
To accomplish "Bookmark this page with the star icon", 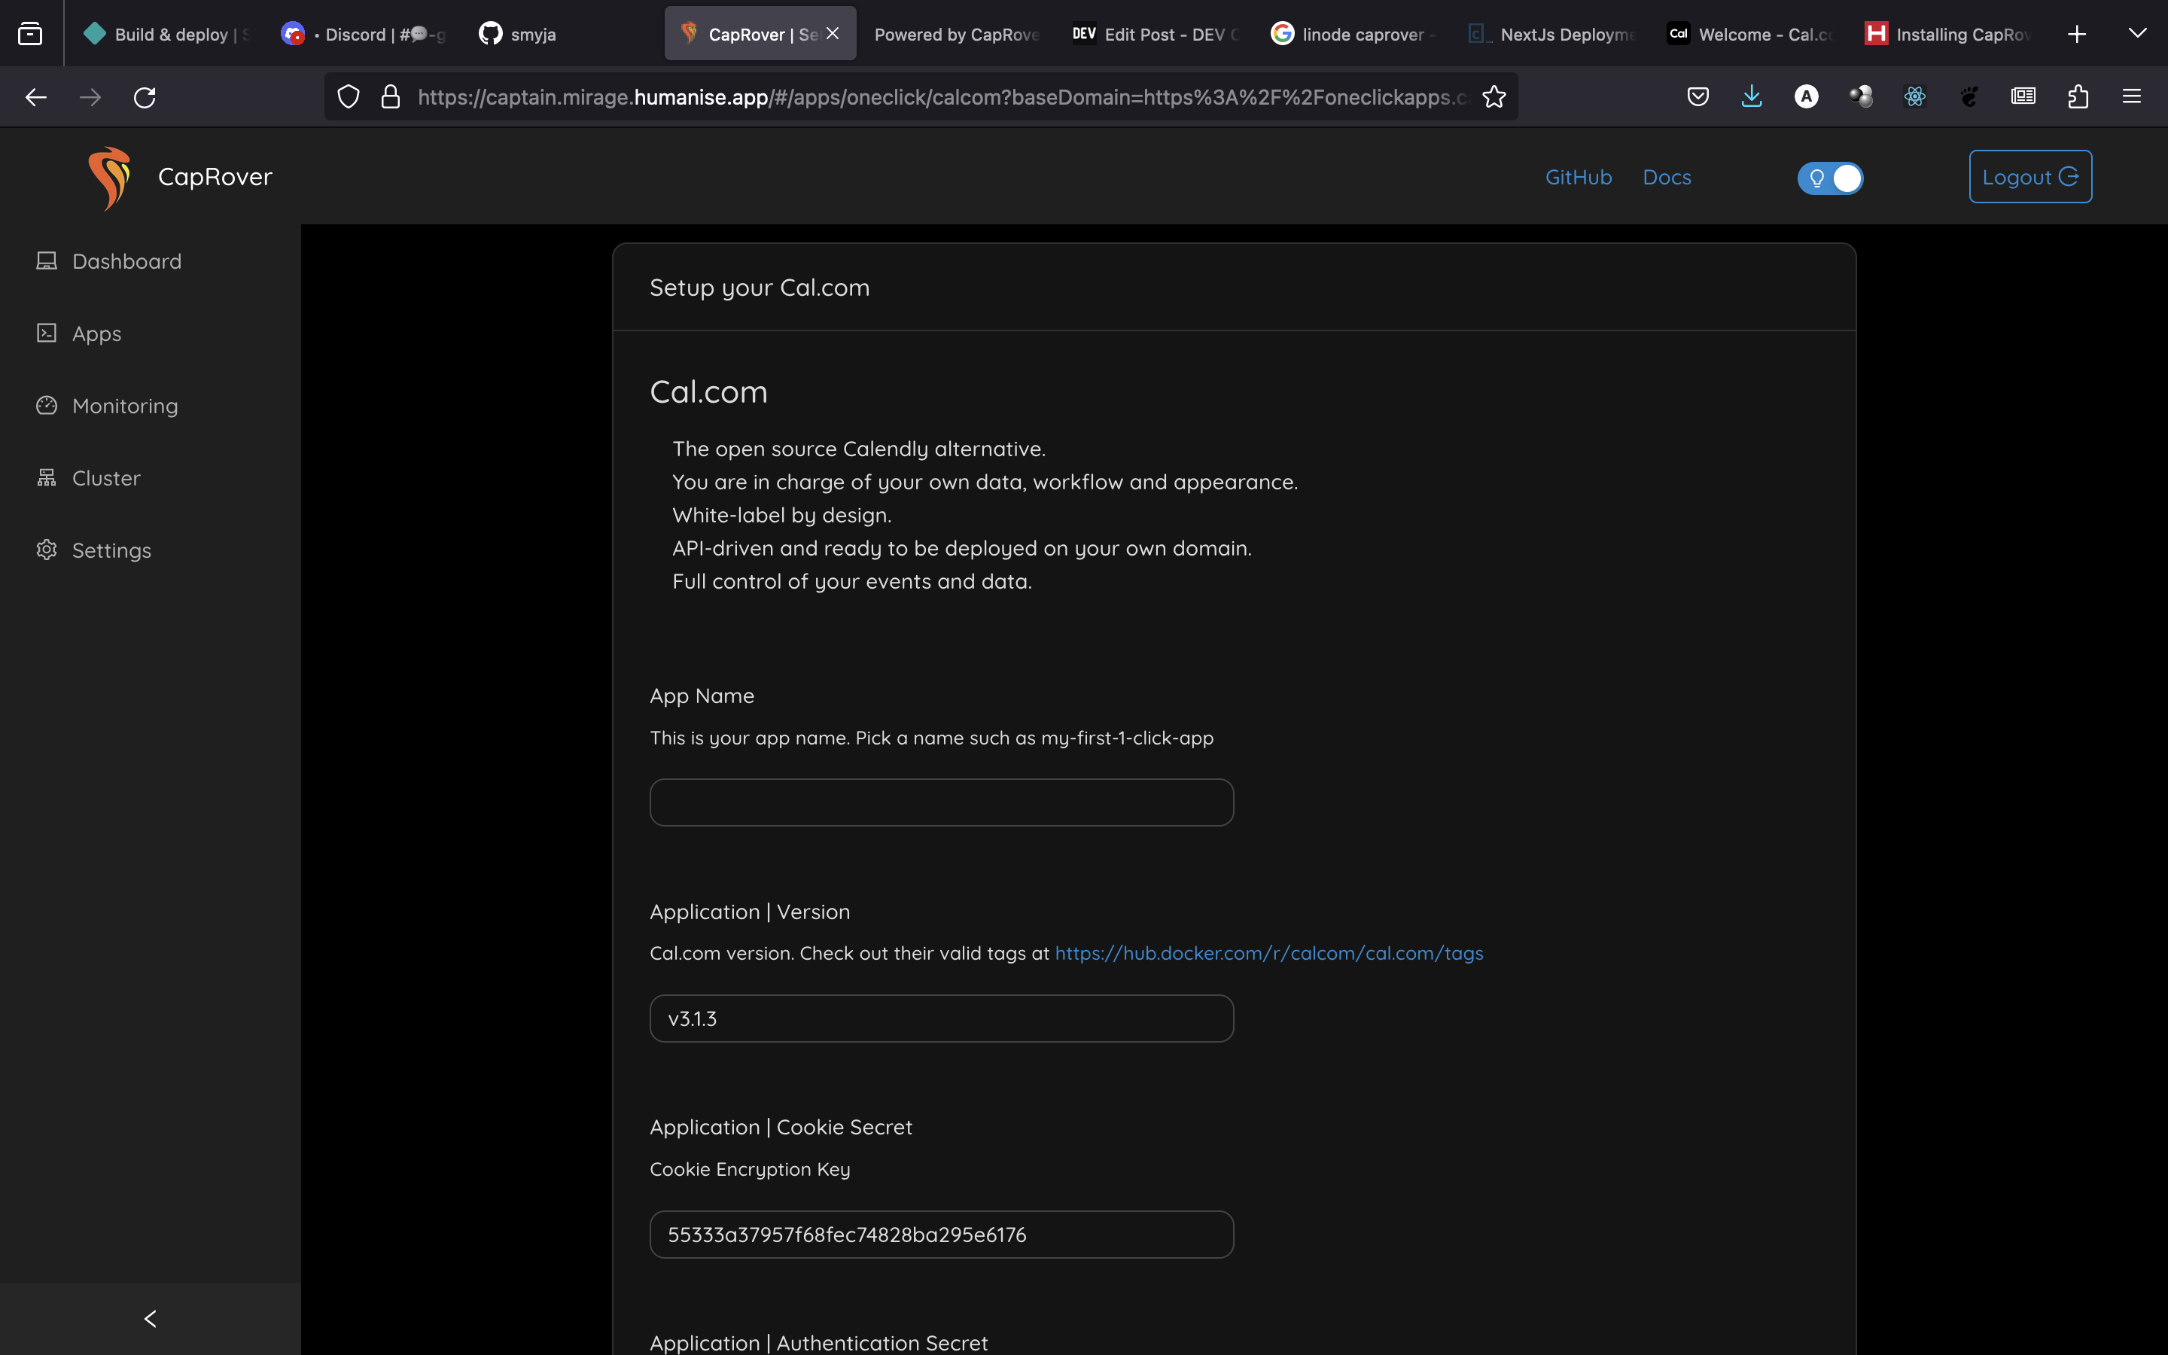I will pos(1494,97).
